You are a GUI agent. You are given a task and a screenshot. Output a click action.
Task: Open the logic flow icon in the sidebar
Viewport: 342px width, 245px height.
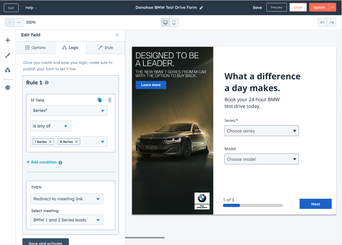pyautogui.click(x=8, y=71)
